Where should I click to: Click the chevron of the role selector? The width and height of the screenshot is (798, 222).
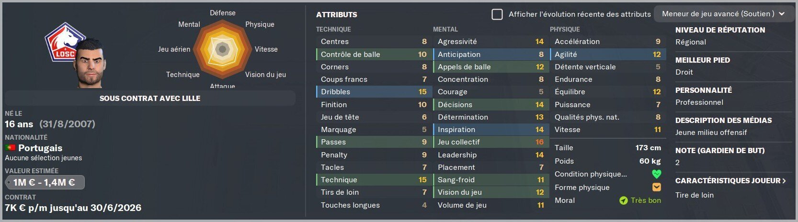tap(782, 14)
